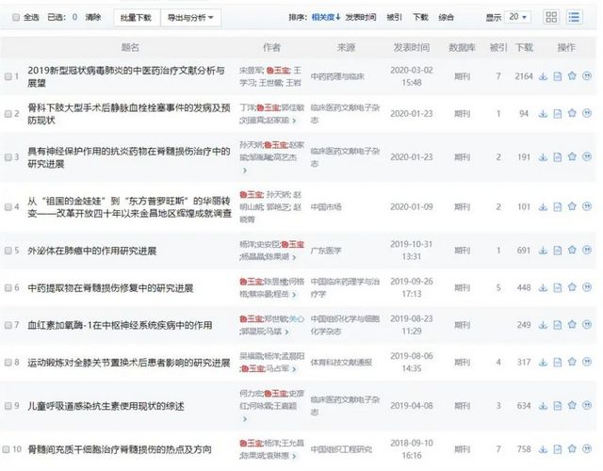Download article in row 2

coord(543,114)
